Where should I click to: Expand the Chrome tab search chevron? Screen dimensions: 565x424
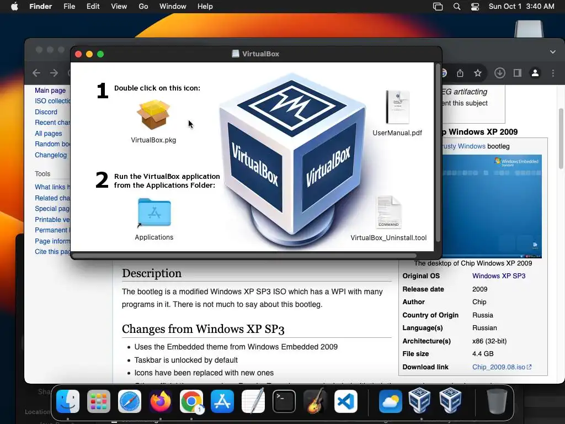pos(553,52)
